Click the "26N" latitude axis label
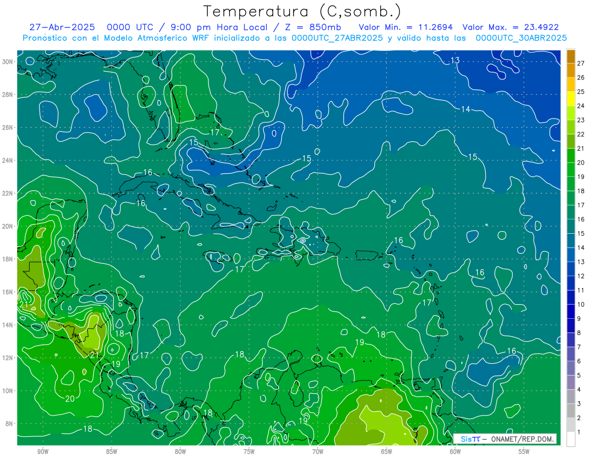Viewport: 594px width, 458px height. (x=7, y=127)
